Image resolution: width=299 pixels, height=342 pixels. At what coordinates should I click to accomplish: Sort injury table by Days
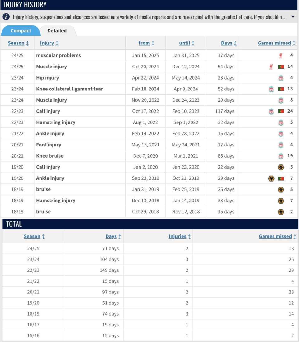(229, 43)
